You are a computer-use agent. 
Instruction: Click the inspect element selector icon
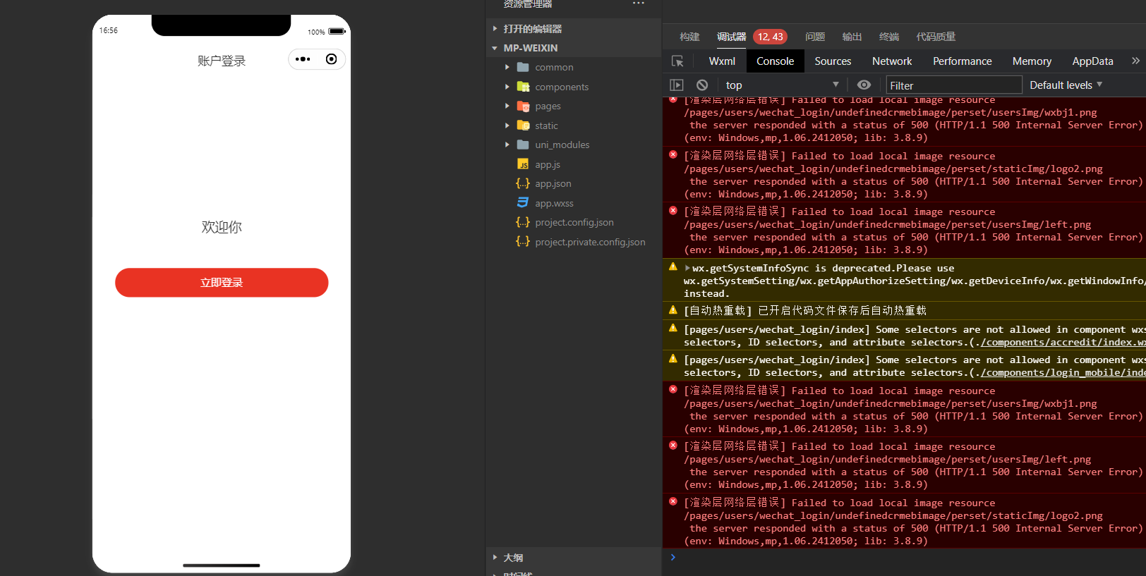(677, 61)
